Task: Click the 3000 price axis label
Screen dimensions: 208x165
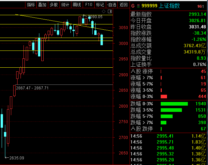Action: click(123, 44)
